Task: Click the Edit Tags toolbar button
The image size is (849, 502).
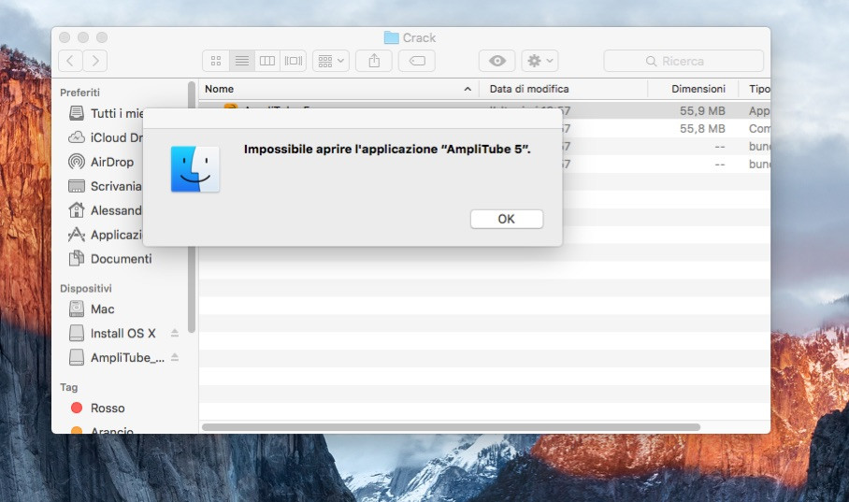Action: click(417, 61)
